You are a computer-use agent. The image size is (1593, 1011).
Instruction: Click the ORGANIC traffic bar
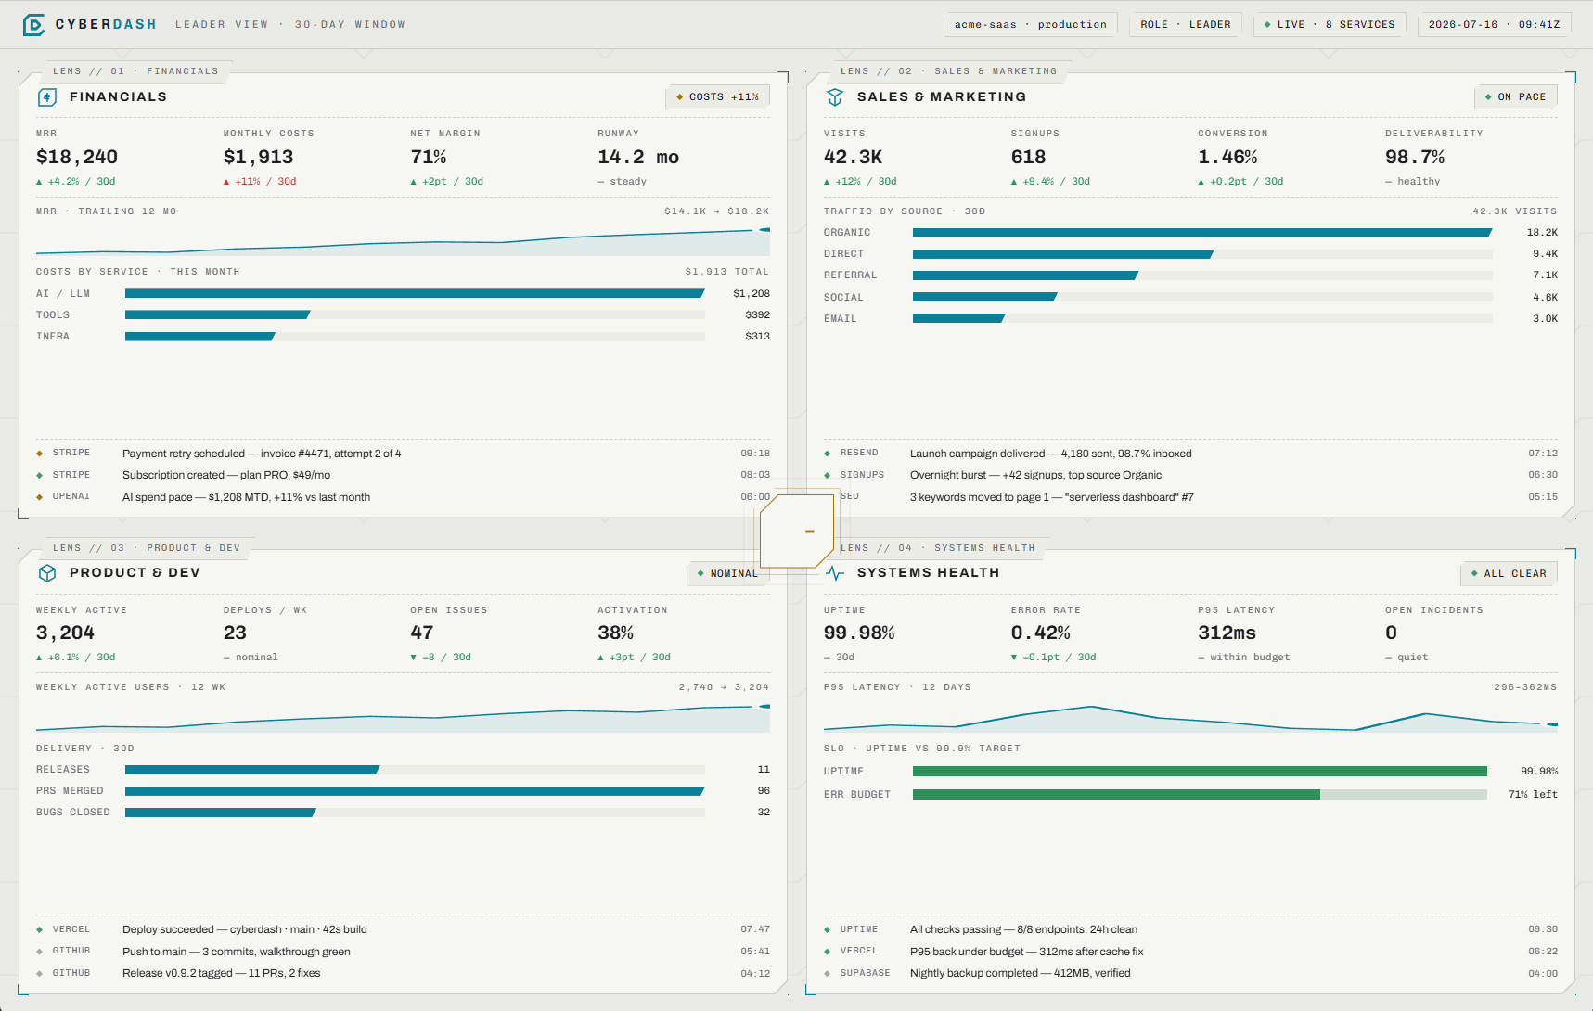[1202, 233]
